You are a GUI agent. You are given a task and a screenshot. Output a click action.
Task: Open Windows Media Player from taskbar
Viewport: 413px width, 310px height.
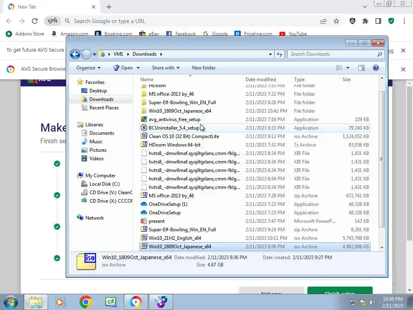(60, 302)
